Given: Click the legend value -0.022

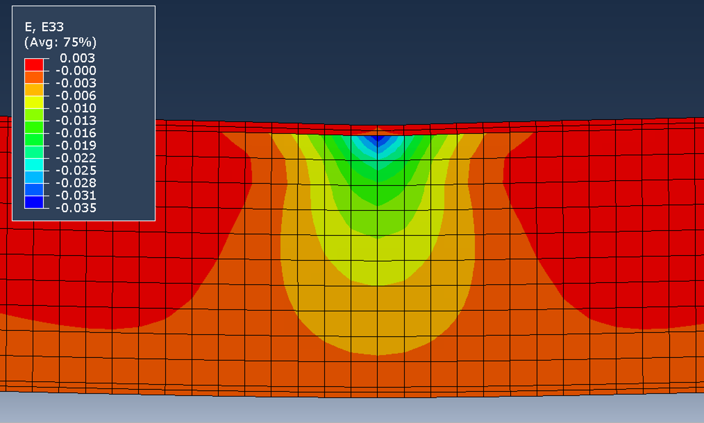Looking at the screenshot, I should tap(76, 158).
